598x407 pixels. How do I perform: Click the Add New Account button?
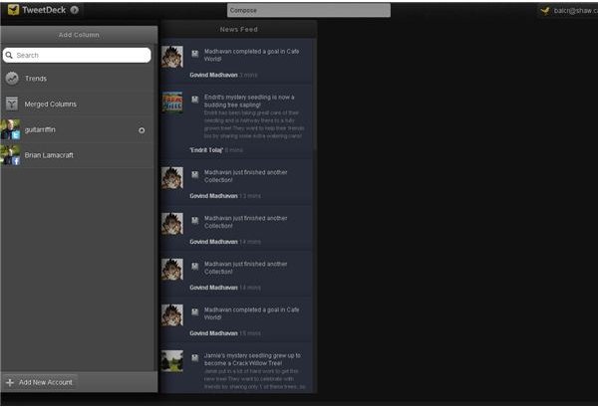click(40, 382)
